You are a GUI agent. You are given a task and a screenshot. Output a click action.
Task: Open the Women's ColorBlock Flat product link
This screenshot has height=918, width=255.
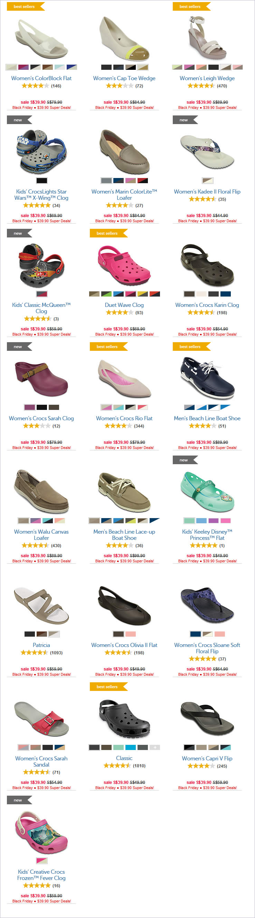pyautogui.click(x=41, y=78)
